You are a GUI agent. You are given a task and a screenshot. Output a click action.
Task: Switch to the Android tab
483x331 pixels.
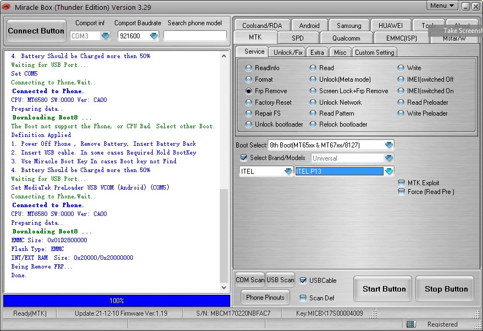click(x=309, y=26)
